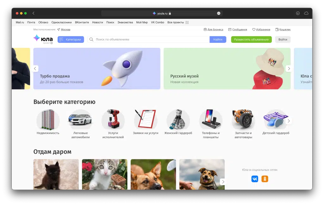Open the Услуги исполнителей drill icon
Screen dimensions: 324x205
113,120
